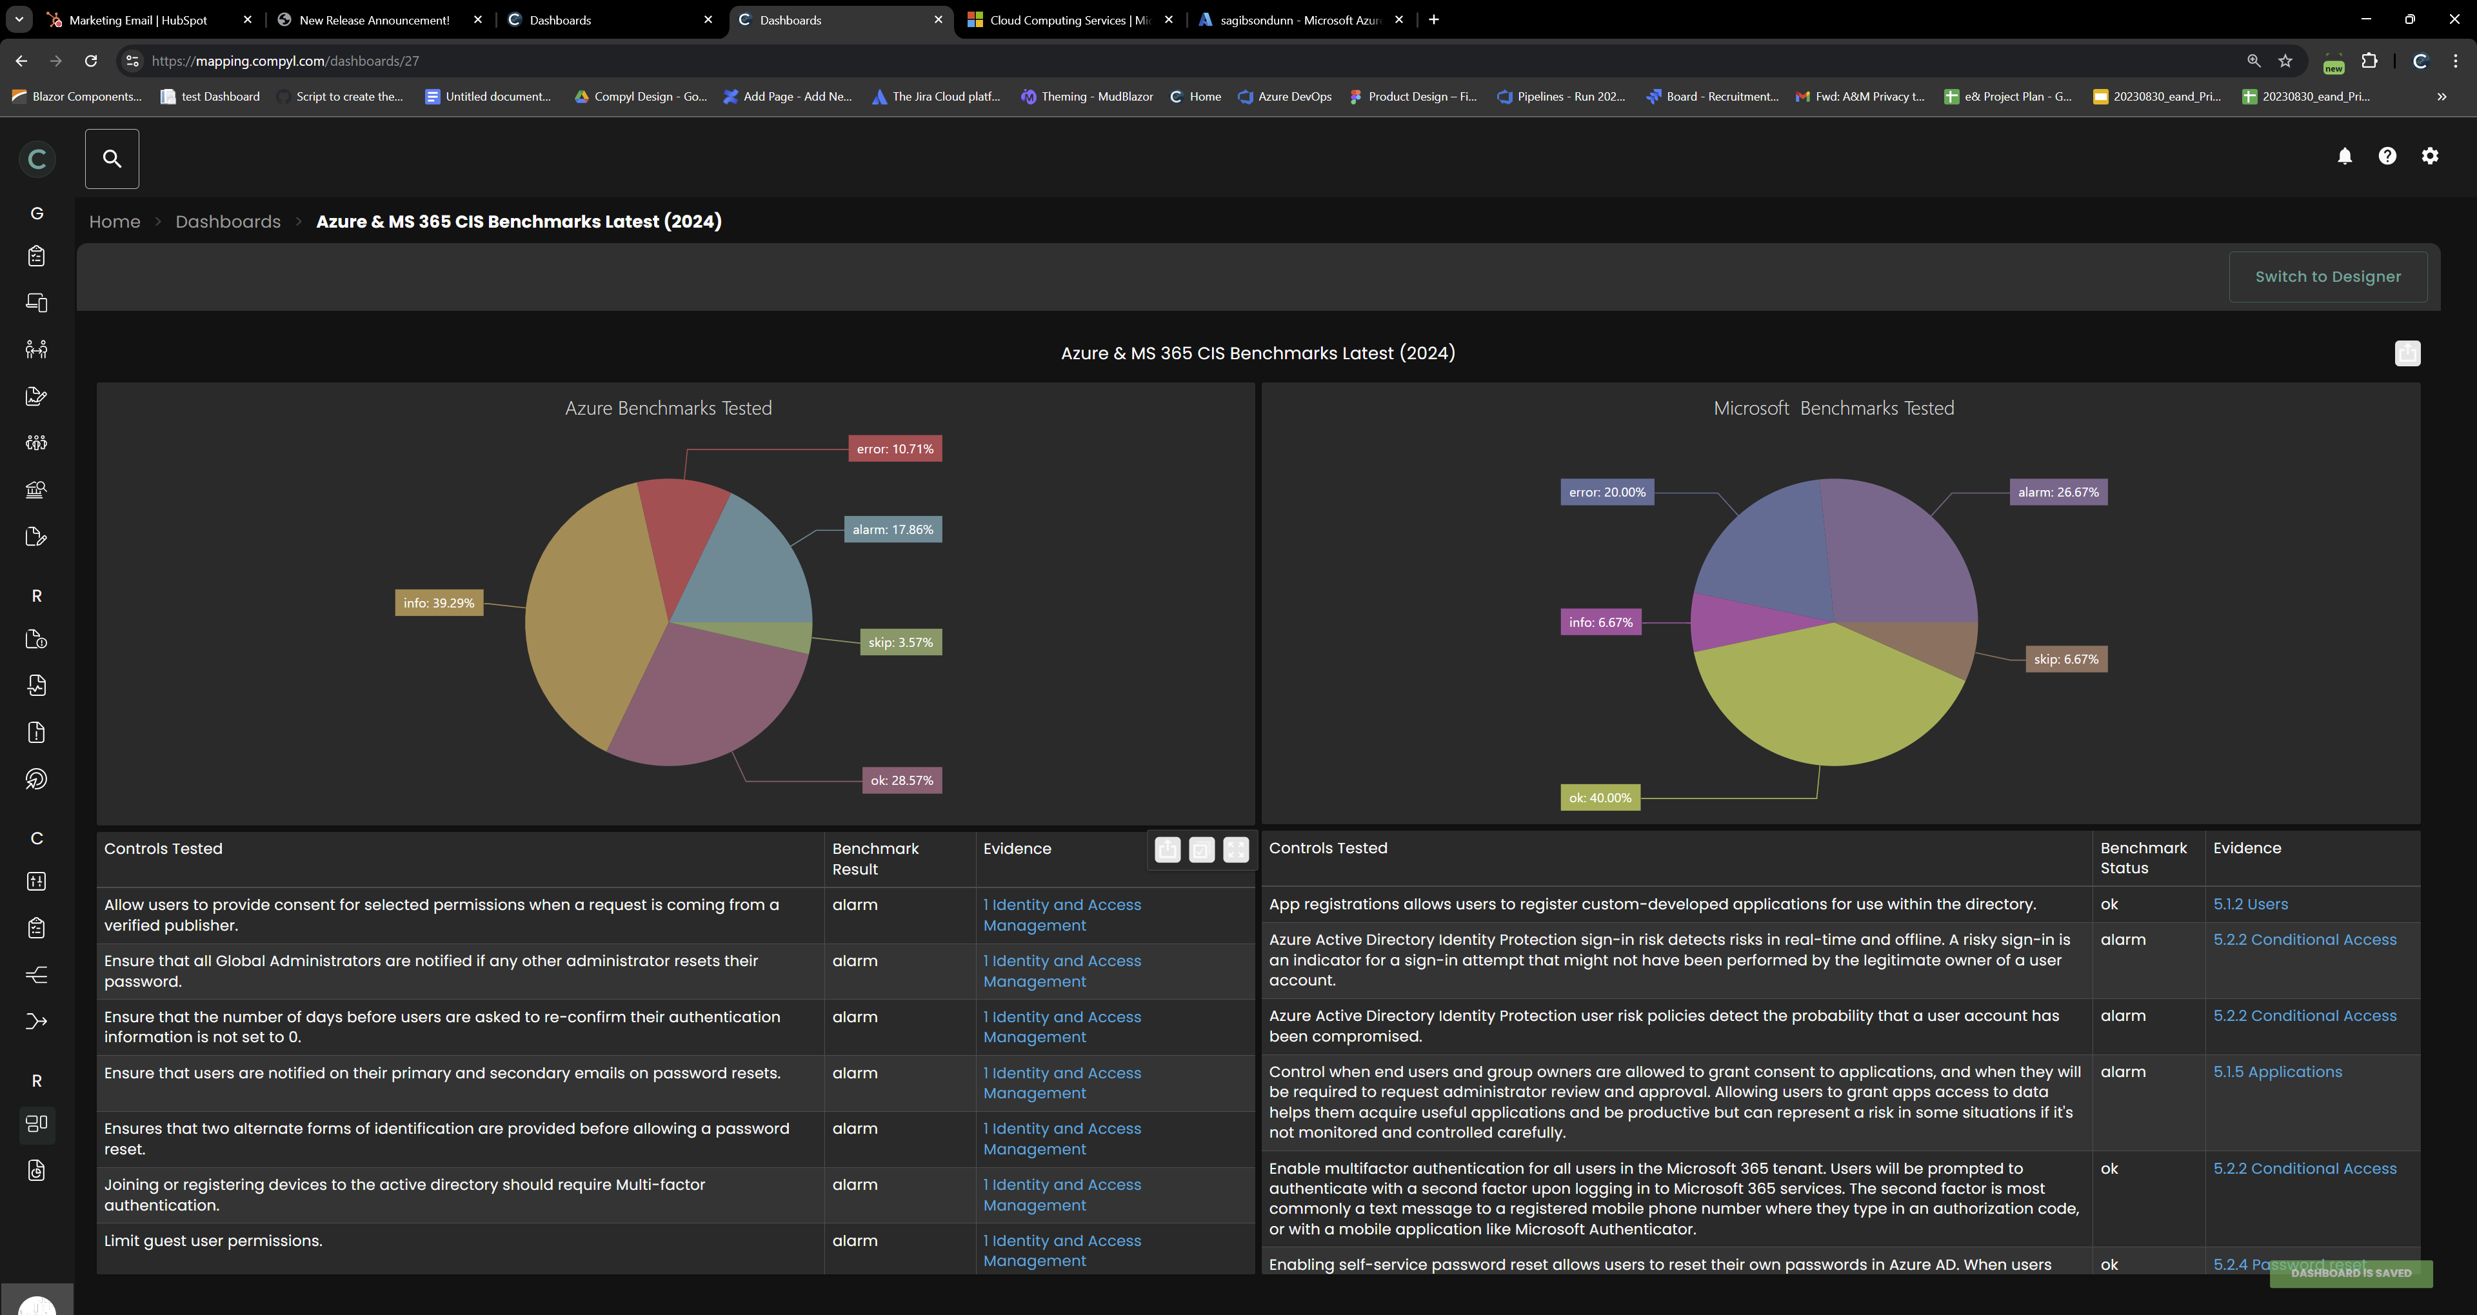Open the Azure DevOps bookmark
This screenshot has height=1315, width=2477.
click(1285, 96)
